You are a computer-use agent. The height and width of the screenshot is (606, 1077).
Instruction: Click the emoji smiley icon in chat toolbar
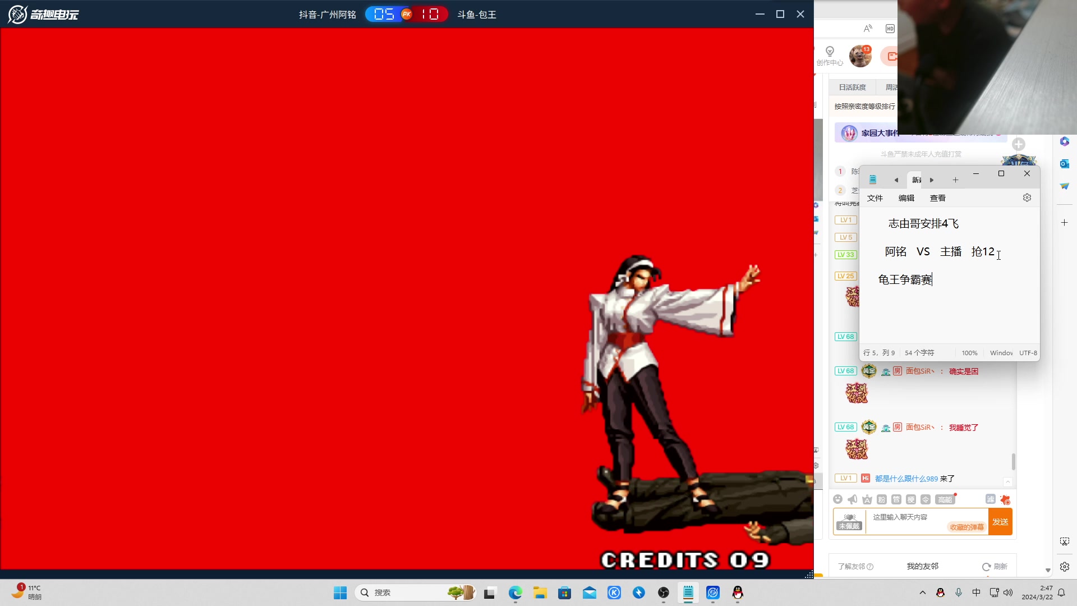coord(837,499)
